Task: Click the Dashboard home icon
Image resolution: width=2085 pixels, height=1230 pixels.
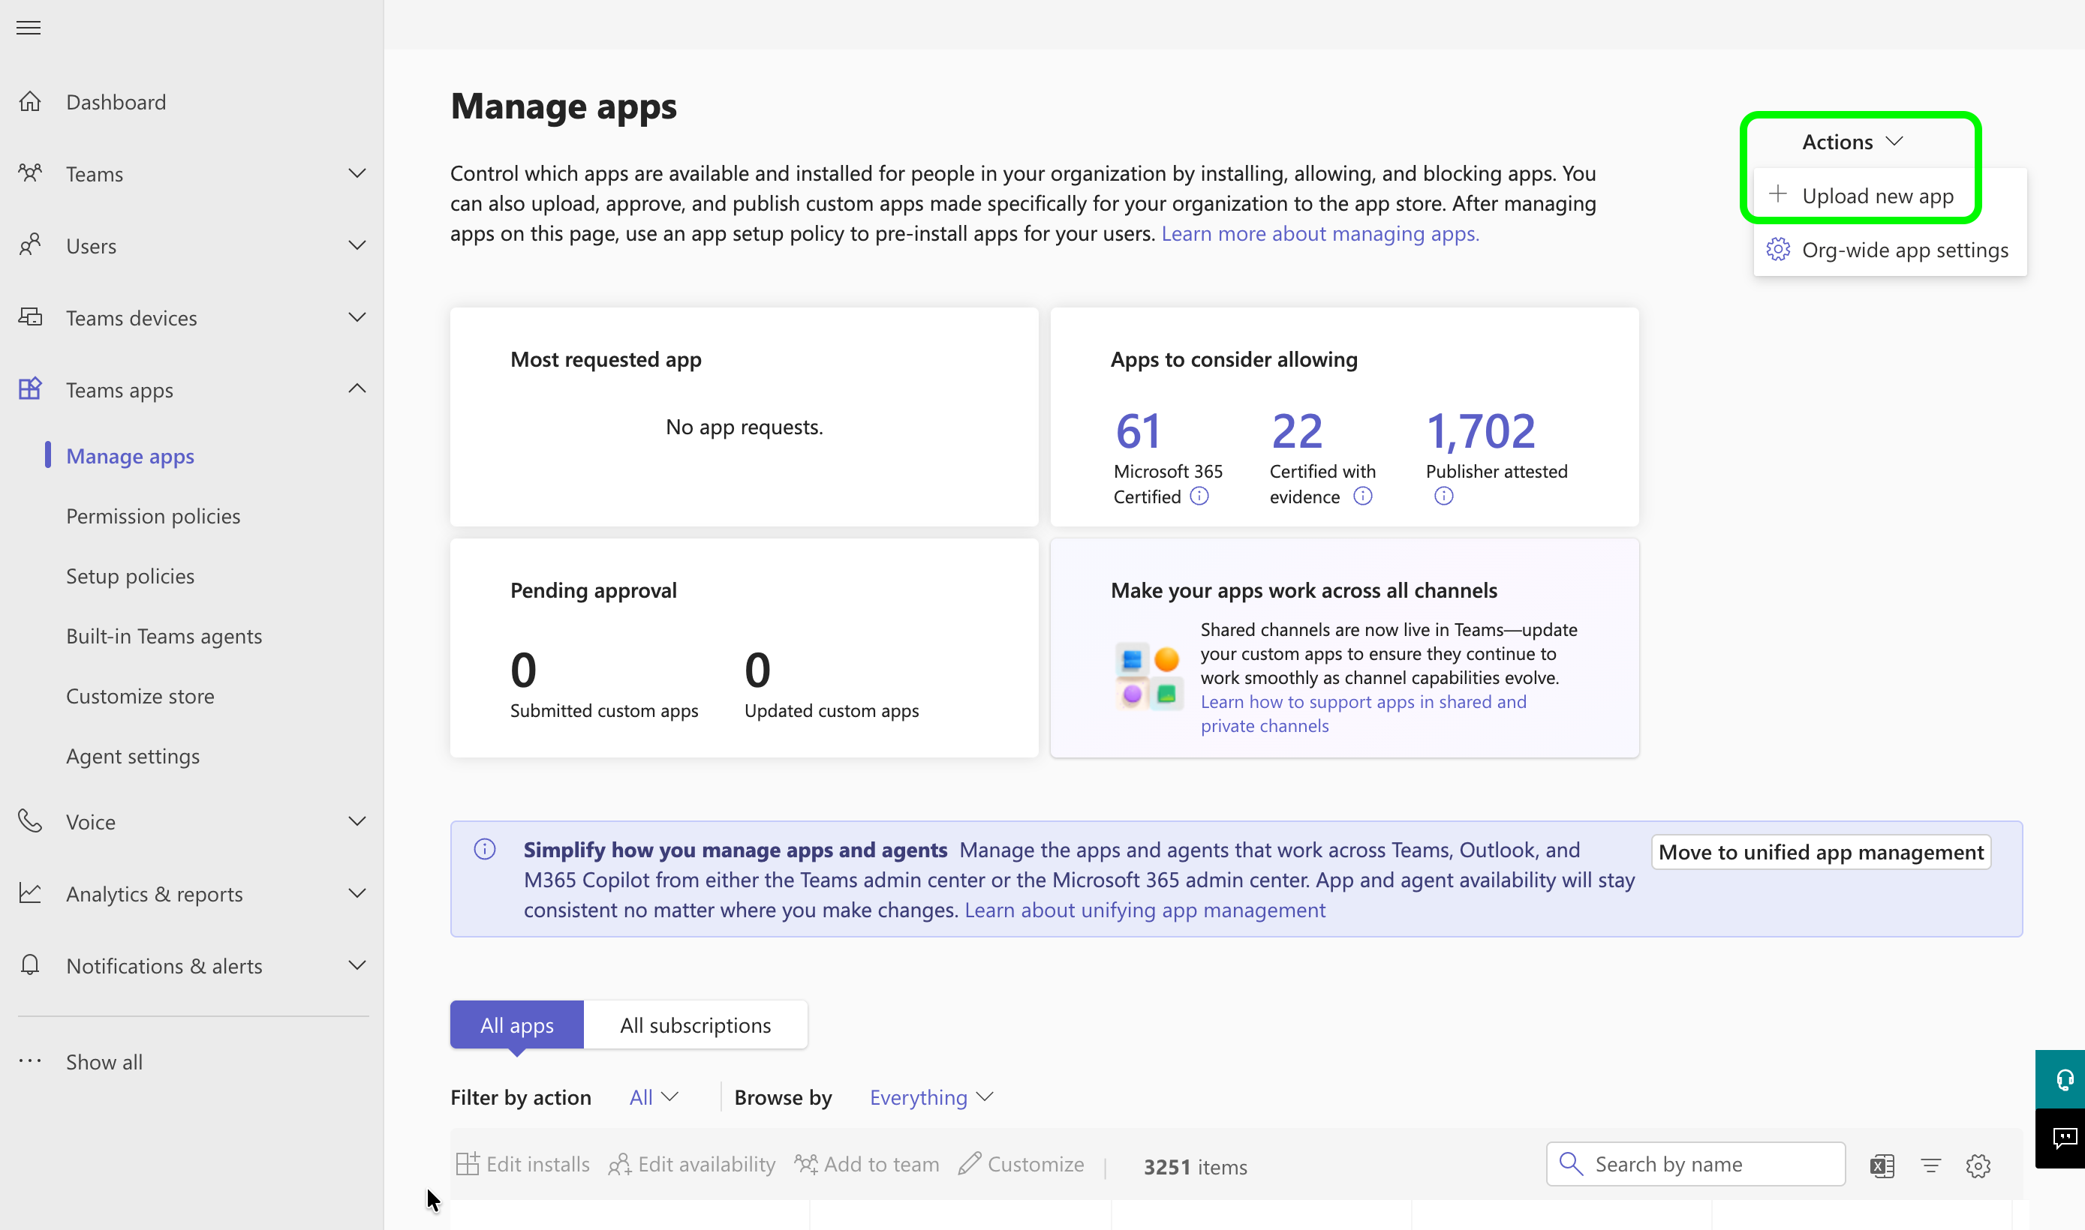Action: [30, 101]
